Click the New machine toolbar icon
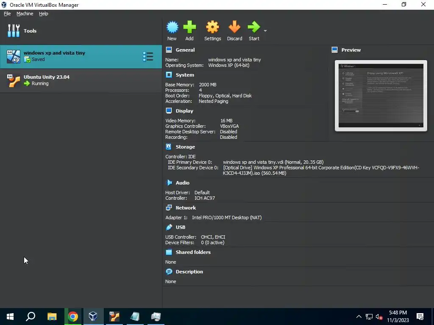Image resolution: width=434 pixels, height=325 pixels. pos(172,28)
